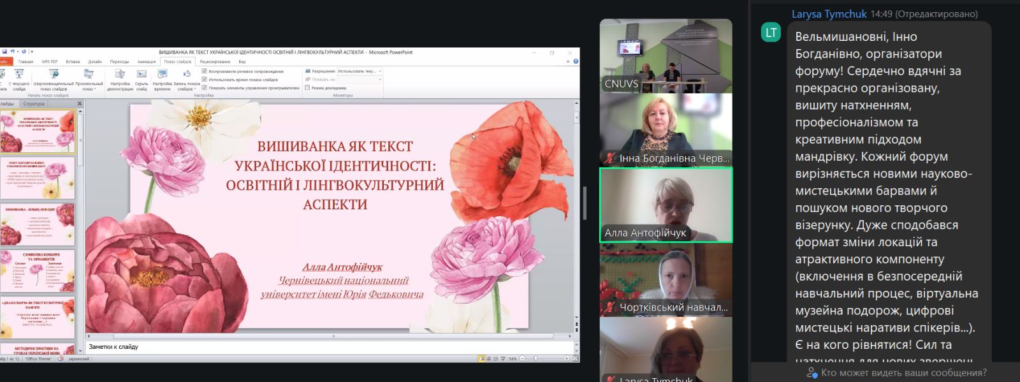Open the Вид ribbon tab

click(242, 61)
